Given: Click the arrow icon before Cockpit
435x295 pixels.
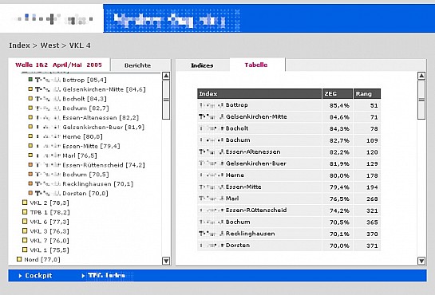Looking at the screenshot, I should pyautogui.click(x=20, y=276).
